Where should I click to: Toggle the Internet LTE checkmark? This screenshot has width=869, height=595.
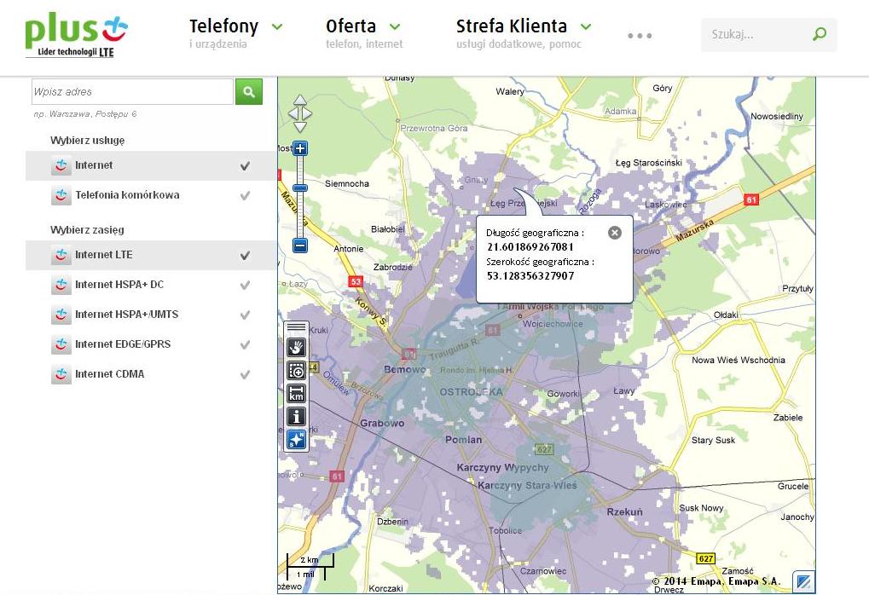pos(245,256)
